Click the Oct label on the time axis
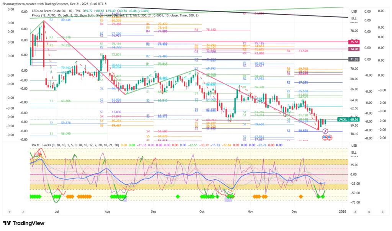Screen dimensions: 392x231 coord(202,211)
